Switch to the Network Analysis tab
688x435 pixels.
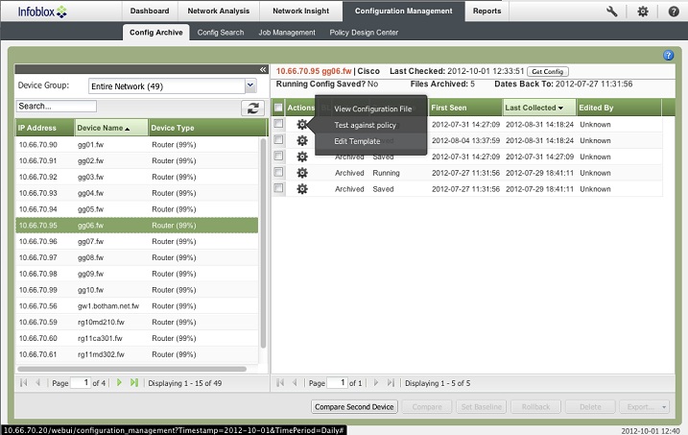[217, 12]
